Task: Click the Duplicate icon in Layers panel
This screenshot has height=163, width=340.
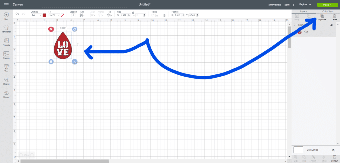Action: point(322,17)
